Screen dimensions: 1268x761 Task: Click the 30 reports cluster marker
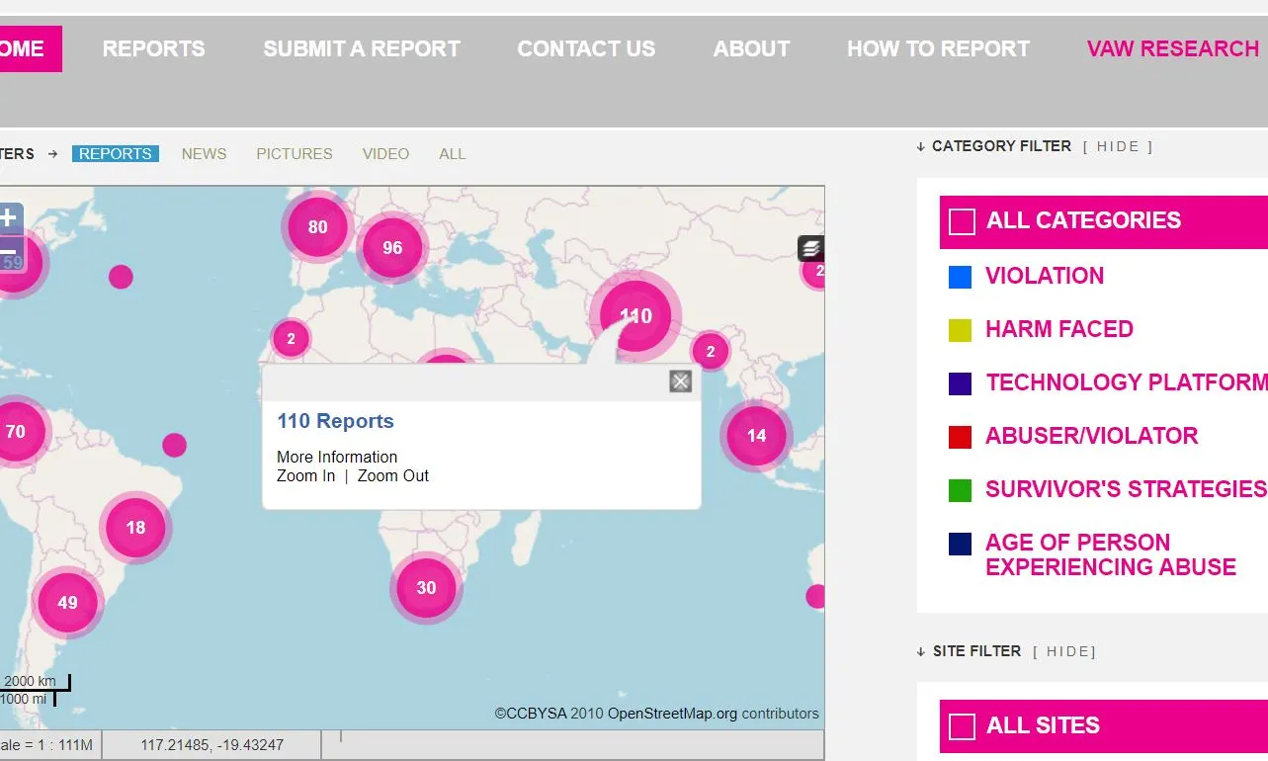tap(426, 587)
